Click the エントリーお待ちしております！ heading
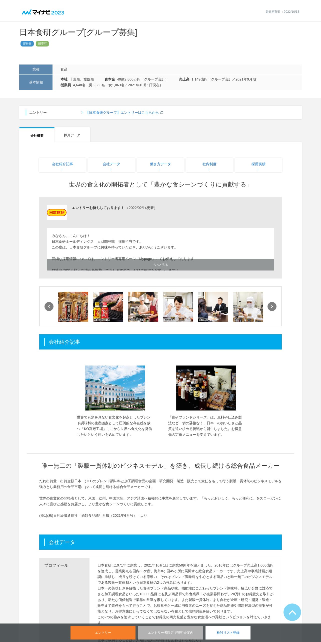Image resolution: width=321 pixels, height=642 pixels. point(98,208)
